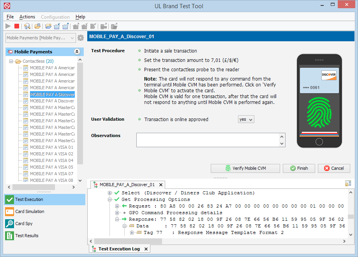Select MOBILE PAY A VISA 01
358x257 pixels.
[51, 147]
